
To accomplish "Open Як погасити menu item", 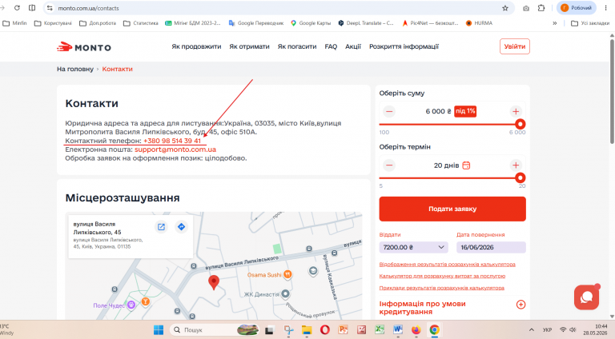I will click(x=297, y=46).
